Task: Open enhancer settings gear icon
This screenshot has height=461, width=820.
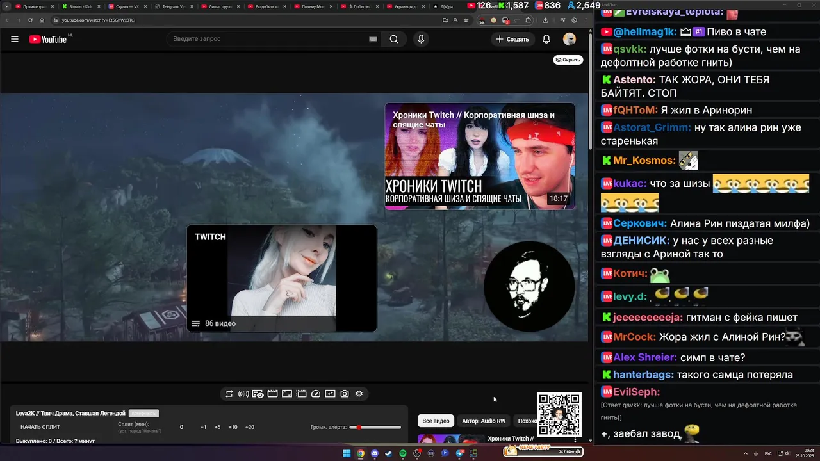Action: 359,394
